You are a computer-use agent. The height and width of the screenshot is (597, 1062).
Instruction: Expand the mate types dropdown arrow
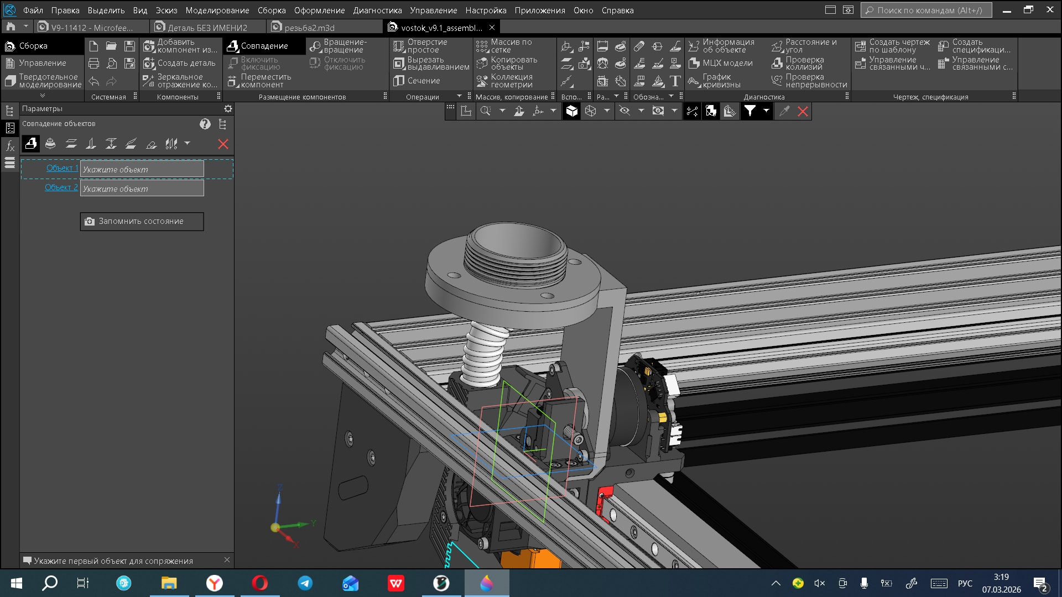pyautogui.click(x=187, y=144)
